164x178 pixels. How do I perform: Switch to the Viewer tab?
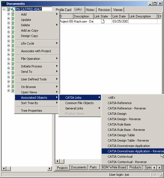tap(118, 10)
